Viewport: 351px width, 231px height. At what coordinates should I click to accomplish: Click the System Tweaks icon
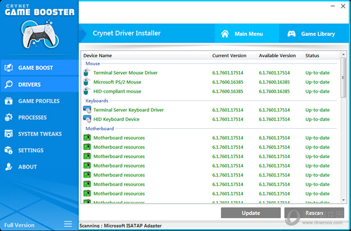tap(9, 134)
